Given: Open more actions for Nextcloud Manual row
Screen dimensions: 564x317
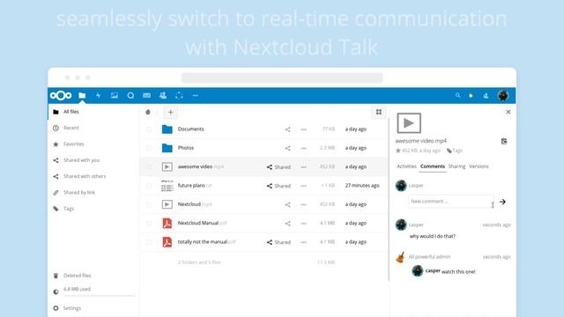Looking at the screenshot, I should click(303, 224).
